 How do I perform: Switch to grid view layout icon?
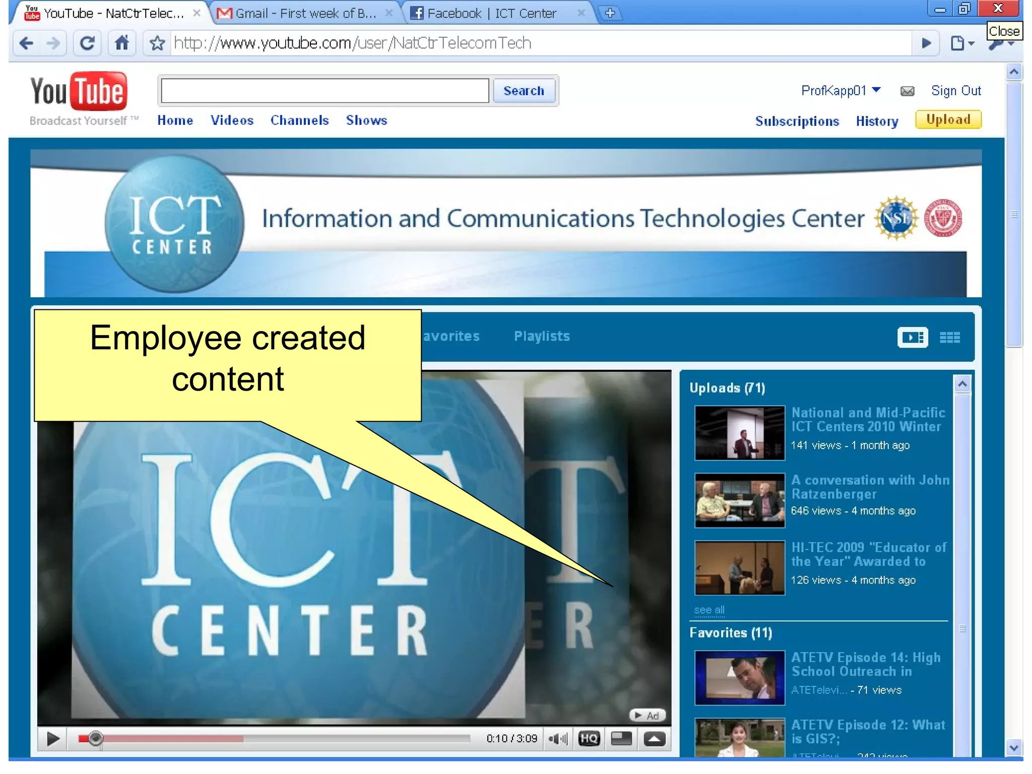pyautogui.click(x=950, y=337)
